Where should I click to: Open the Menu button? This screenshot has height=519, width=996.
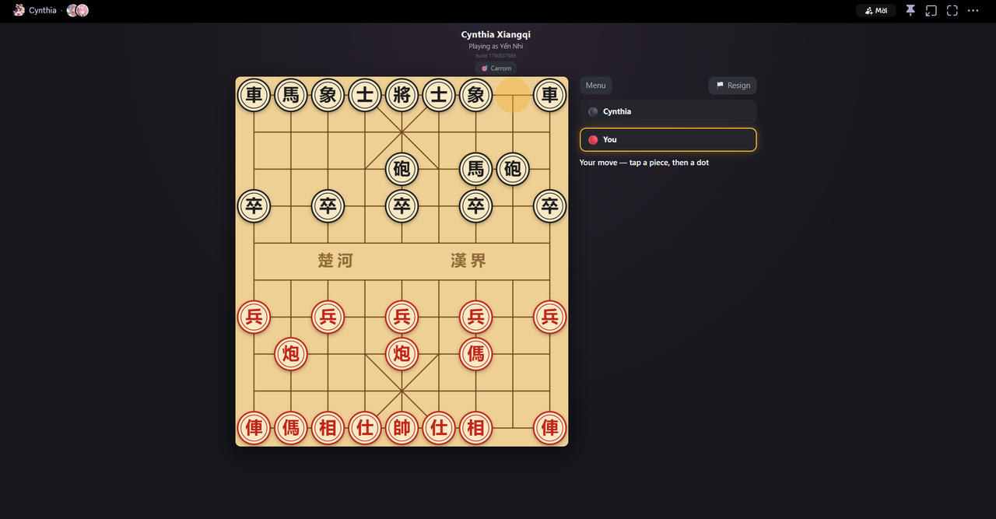tap(596, 86)
